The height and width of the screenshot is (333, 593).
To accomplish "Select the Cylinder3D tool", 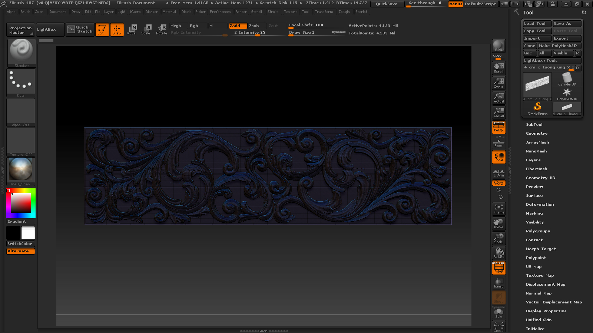I will click(567, 79).
